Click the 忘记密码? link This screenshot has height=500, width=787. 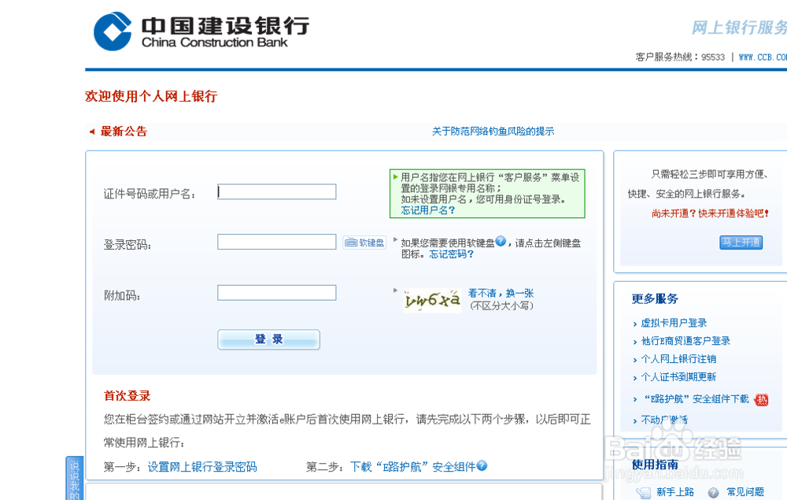(x=451, y=254)
